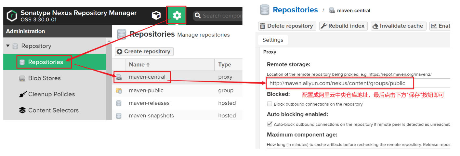Open Blob Stores in sidebar
Viewport: 460px width, 156px height.
pos(44,78)
